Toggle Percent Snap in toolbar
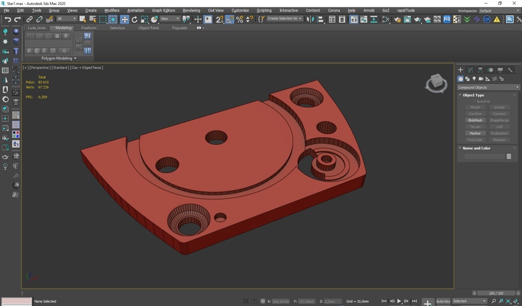The width and height of the screenshot is (522, 306). tap(240, 19)
